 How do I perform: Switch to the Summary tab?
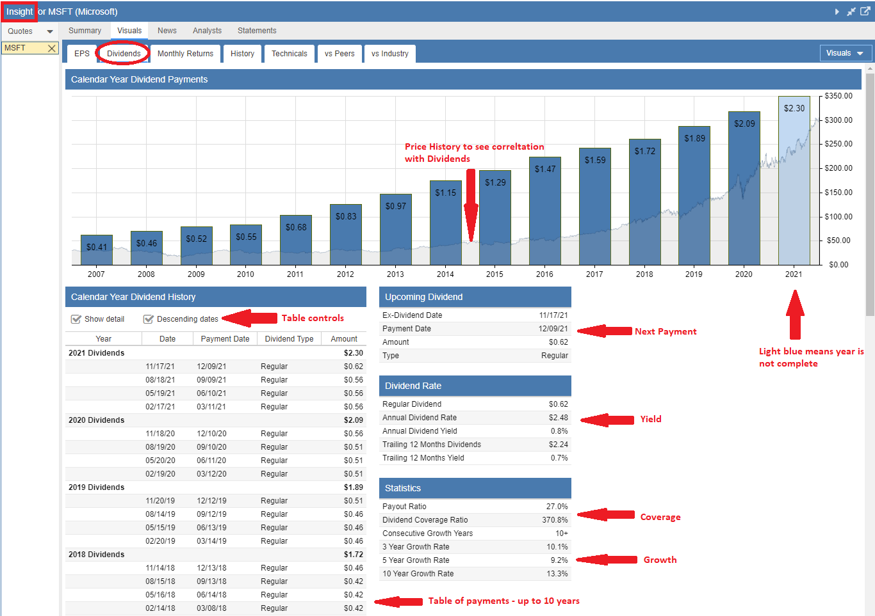tap(85, 31)
